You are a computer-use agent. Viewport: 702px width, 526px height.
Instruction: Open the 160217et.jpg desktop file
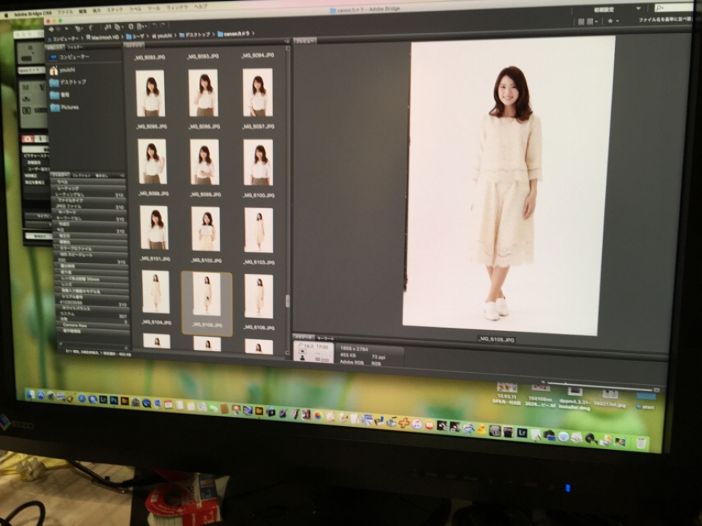coord(610,399)
